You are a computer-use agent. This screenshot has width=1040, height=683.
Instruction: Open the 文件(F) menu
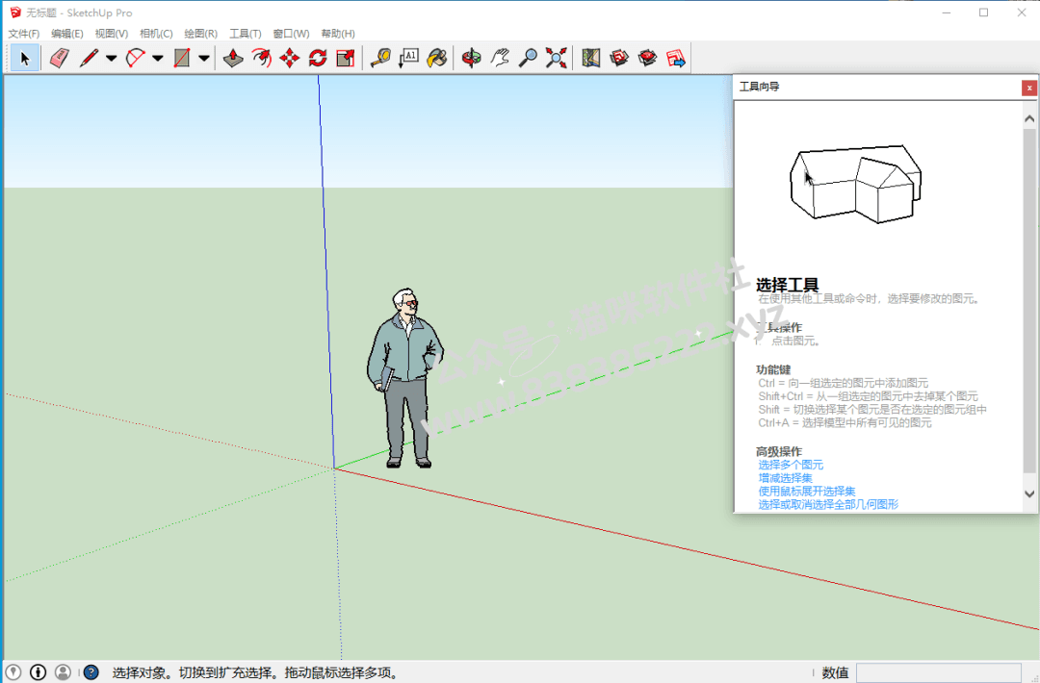(x=24, y=33)
